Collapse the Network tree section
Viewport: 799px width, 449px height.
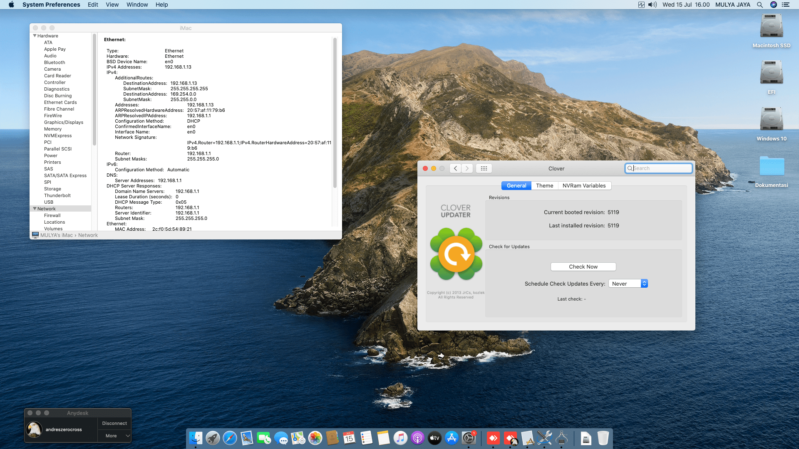[35, 209]
